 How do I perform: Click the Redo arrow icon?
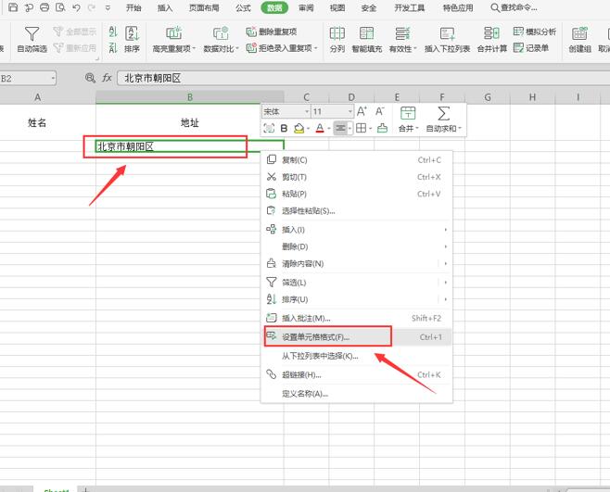[92, 7]
